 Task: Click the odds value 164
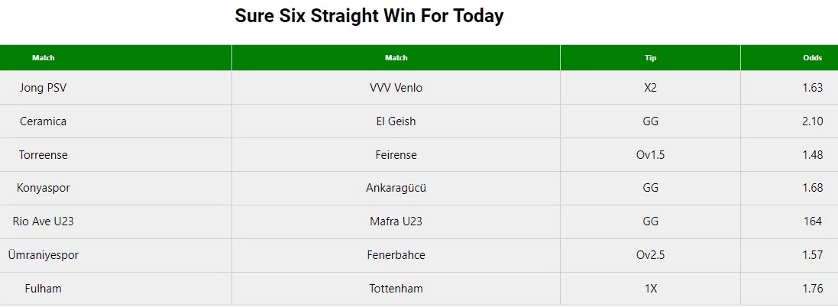coord(812,221)
